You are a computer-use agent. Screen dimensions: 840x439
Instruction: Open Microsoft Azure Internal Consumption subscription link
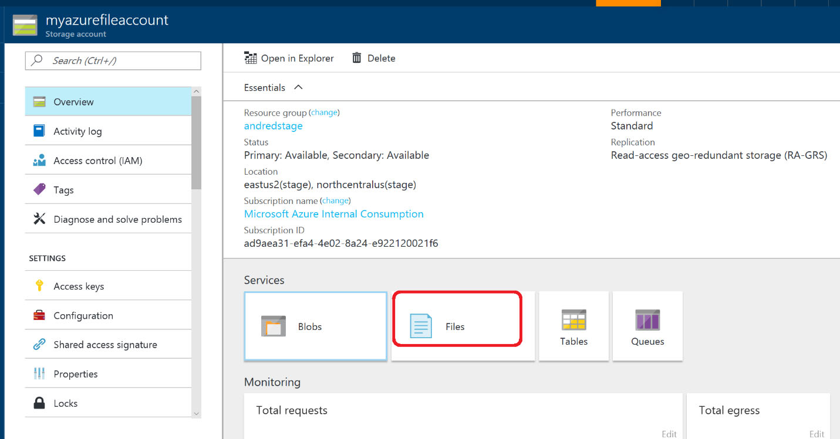point(333,214)
